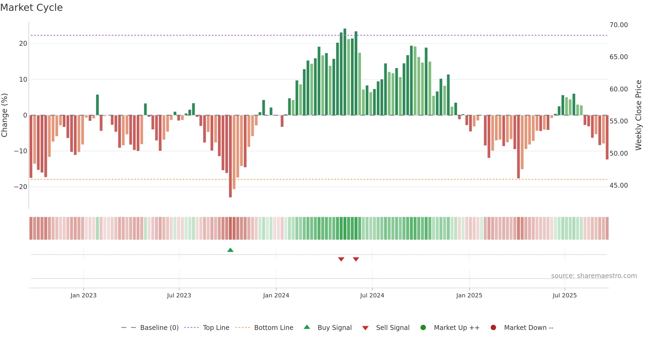Click the Jul 2023 axis label

tap(179, 295)
